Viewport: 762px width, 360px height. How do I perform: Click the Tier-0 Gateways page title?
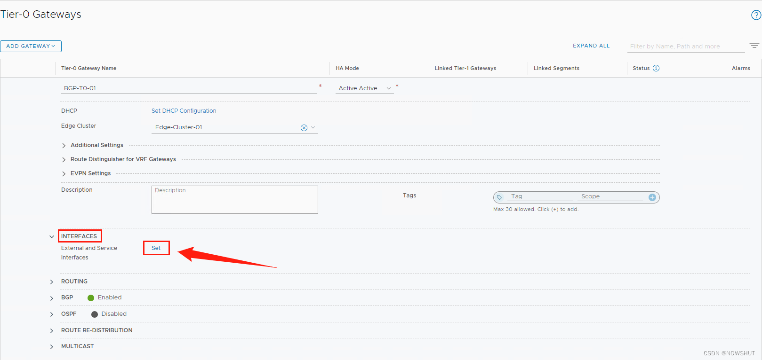[40, 15]
